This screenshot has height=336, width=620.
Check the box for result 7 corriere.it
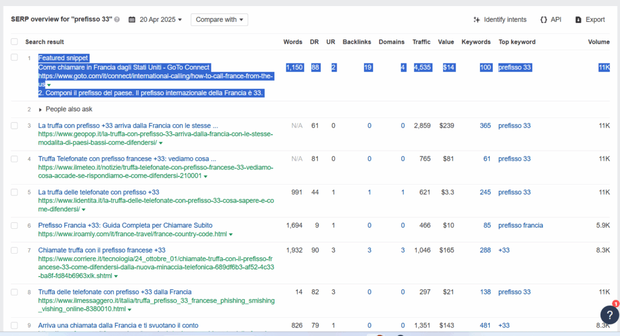point(15,250)
